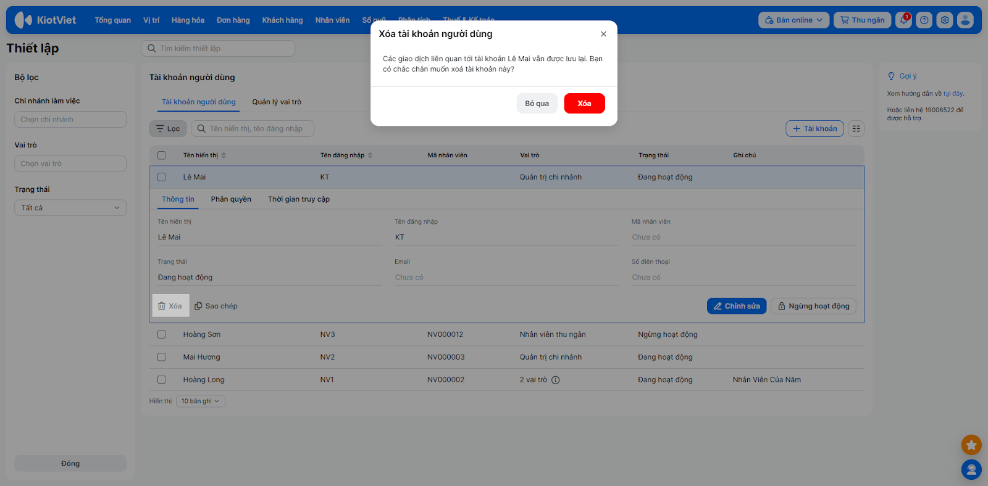Toggle the select-all header checkbox
Screen dimensions: 988x486
pos(162,155)
